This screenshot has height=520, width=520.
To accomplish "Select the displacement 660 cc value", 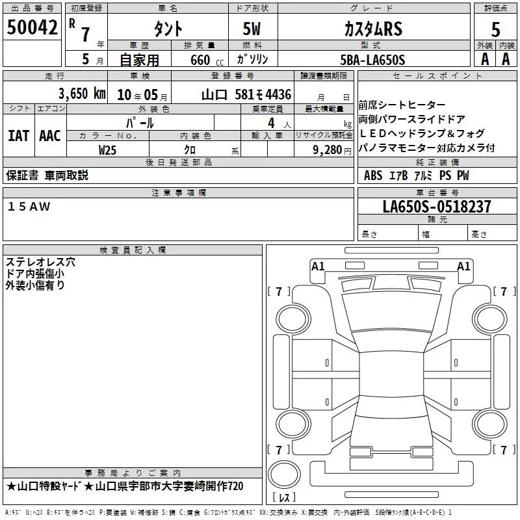I will [x=207, y=60].
